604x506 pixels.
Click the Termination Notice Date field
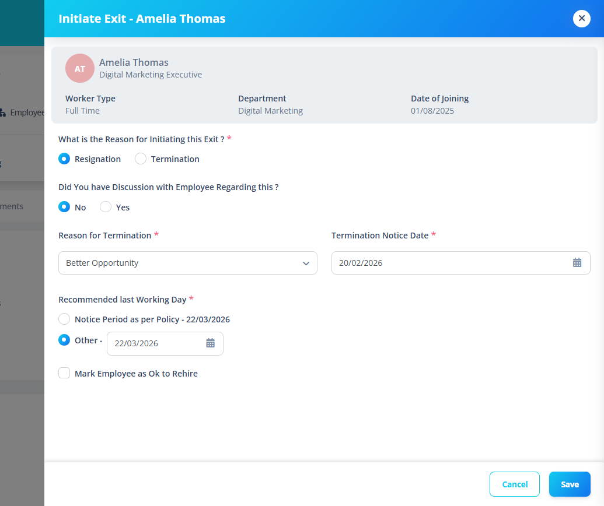460,263
